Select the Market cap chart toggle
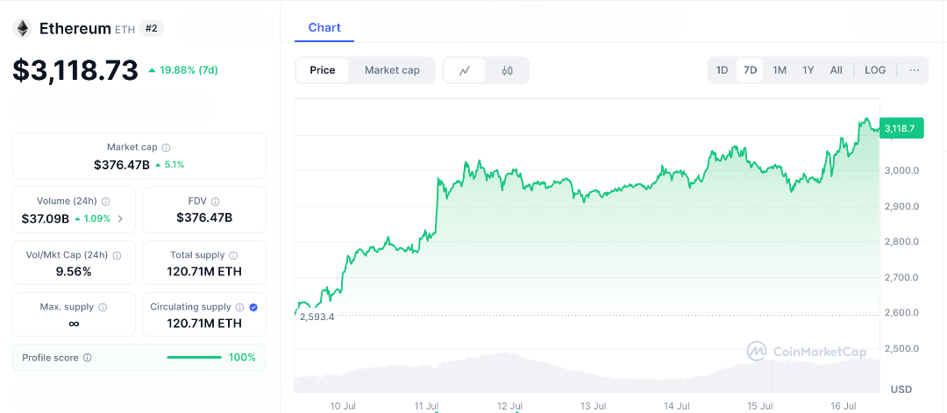947x413 pixels. [x=392, y=71]
